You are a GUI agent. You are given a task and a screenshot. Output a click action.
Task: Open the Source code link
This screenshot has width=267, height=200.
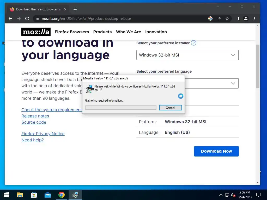(x=34, y=122)
